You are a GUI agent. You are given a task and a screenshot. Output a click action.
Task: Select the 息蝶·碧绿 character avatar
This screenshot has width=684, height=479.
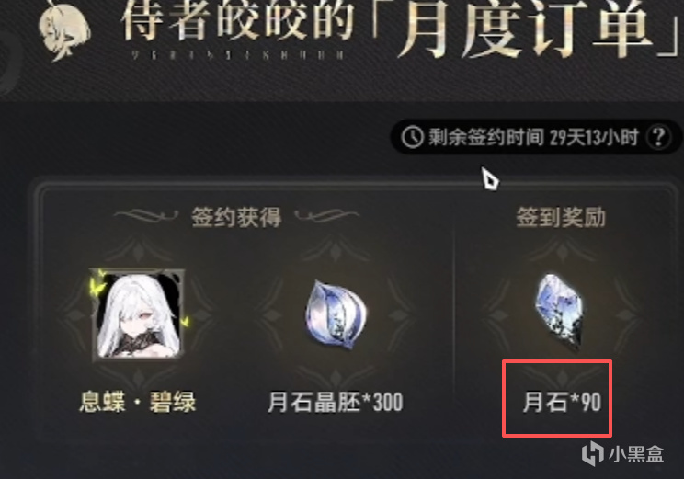[x=138, y=314]
